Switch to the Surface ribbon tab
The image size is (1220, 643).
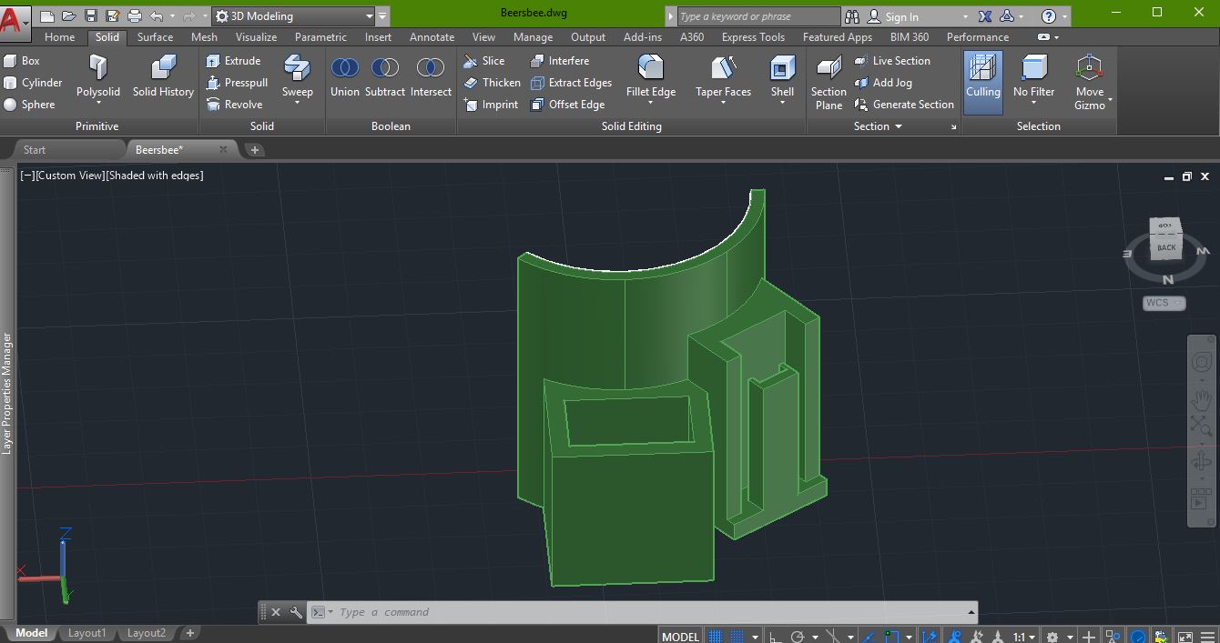[x=155, y=37]
